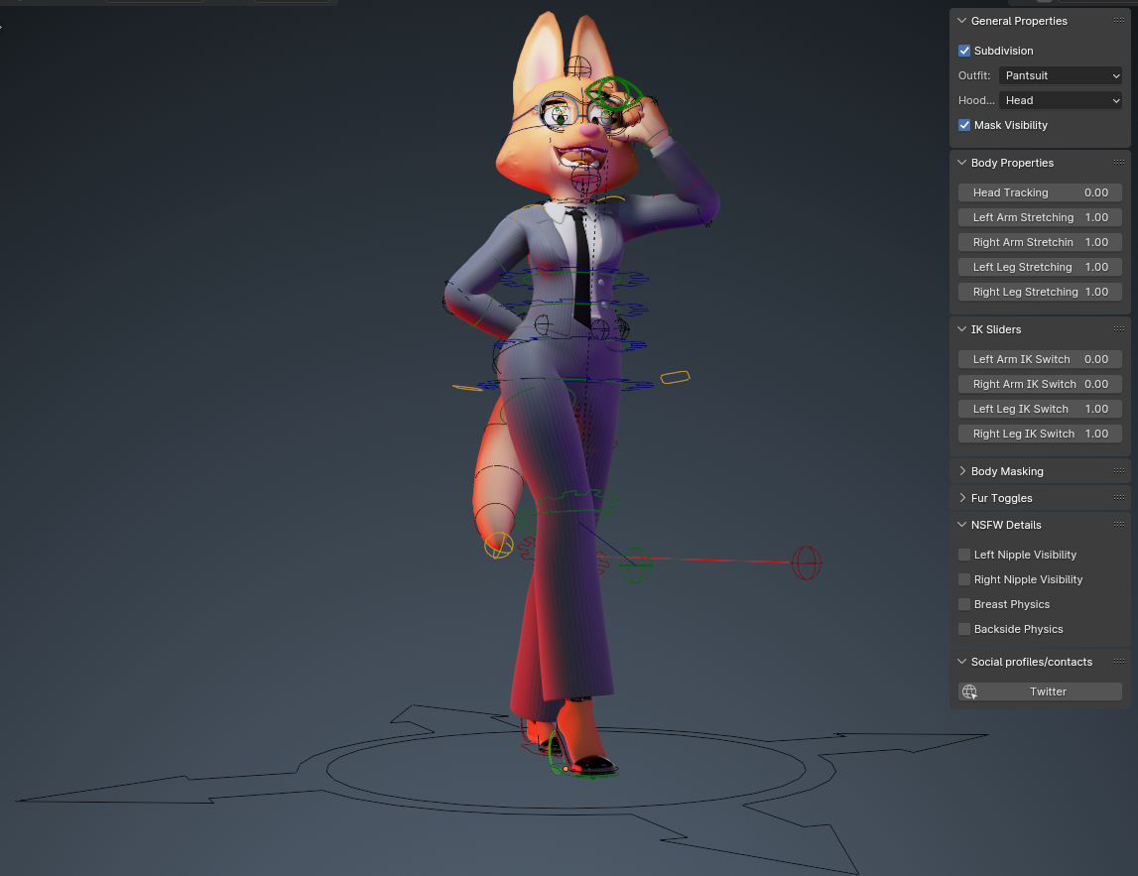Grab Body Masking panel drag handle
The width and height of the screenshot is (1138, 876).
coord(1118,471)
